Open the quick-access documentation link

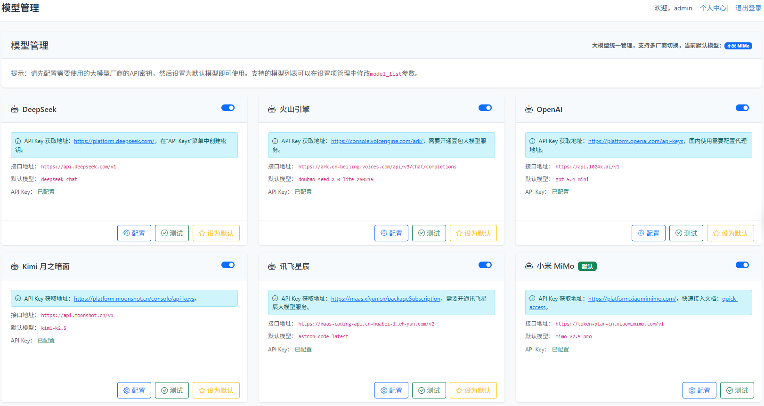pos(730,299)
